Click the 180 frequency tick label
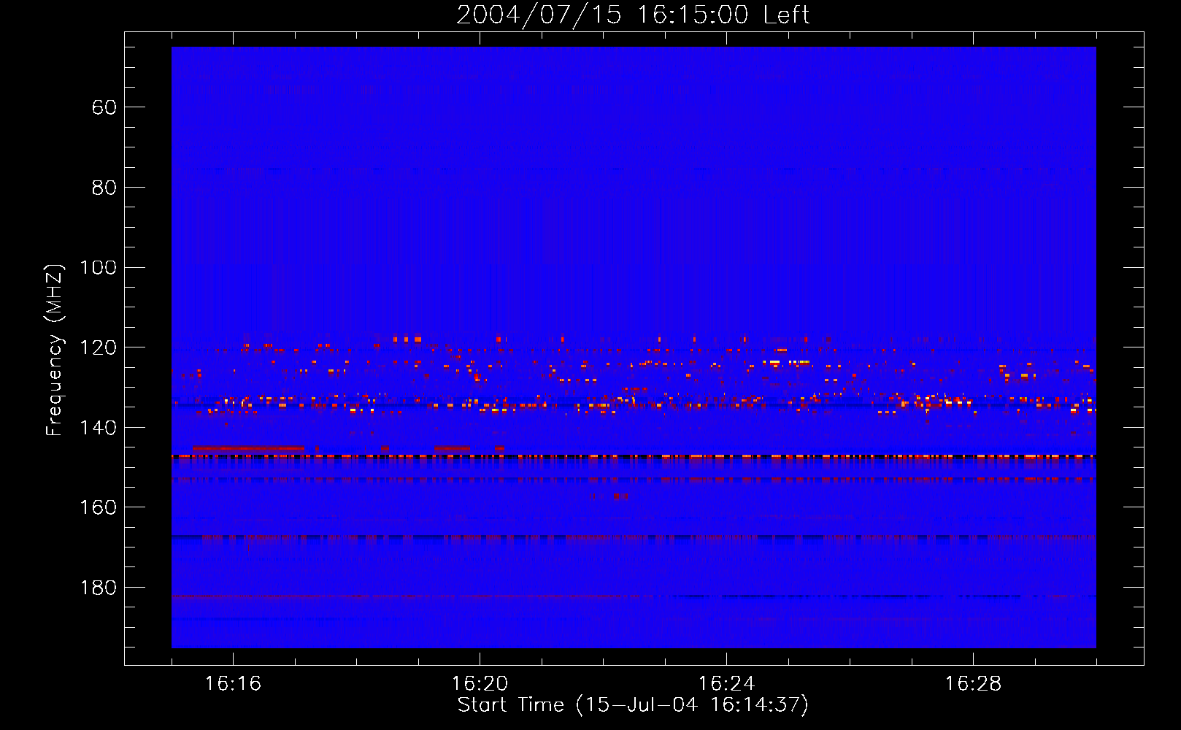Viewport: 1181px width, 730px height. (99, 588)
